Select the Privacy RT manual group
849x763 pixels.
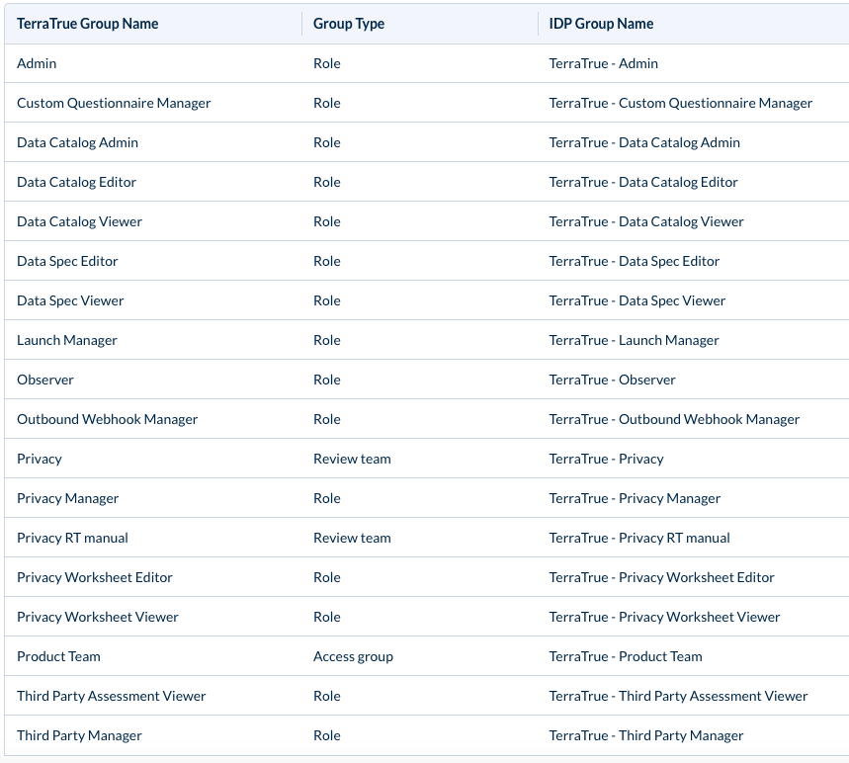coord(72,538)
